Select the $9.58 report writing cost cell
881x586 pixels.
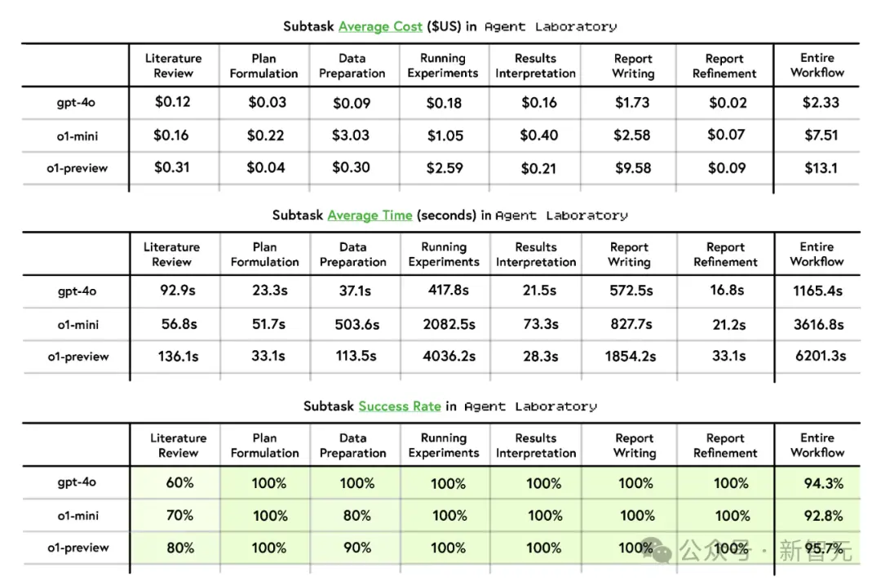[633, 168]
